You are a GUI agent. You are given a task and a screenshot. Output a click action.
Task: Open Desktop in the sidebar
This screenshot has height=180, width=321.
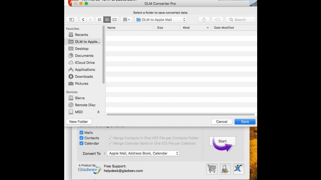[x=82, y=48]
